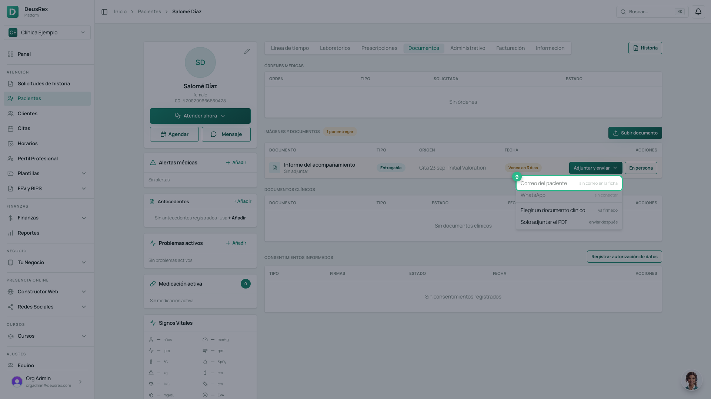The image size is (711, 399).
Task: Add a new alert with Añadir in Alertas médicas
Action: (236, 163)
